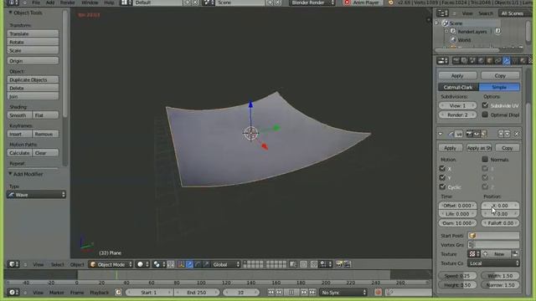Collapse the wave modifier panel triangle
Image resolution: width=536 pixels, height=301 pixels.
441,134
